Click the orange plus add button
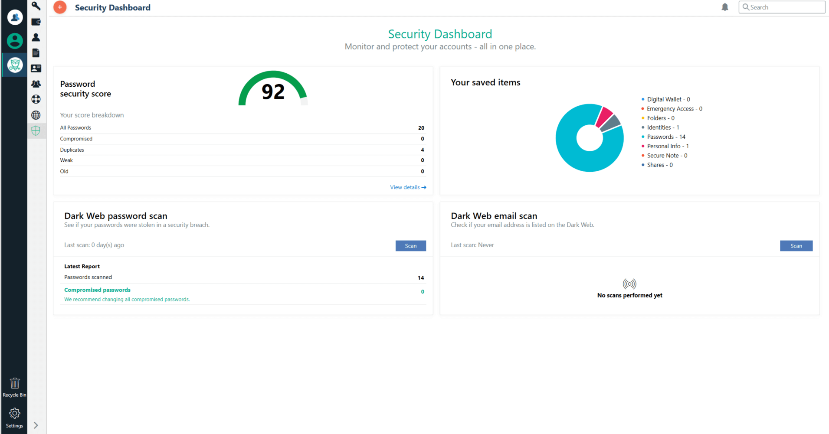 coord(60,7)
